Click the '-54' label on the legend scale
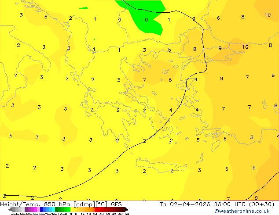Viewport: 279px width, 215px height. [14, 214]
